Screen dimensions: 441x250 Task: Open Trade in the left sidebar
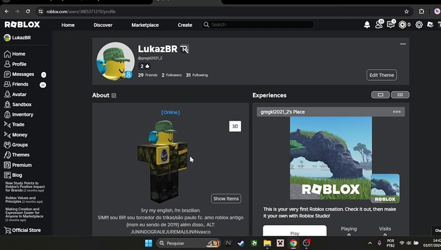(14, 124)
